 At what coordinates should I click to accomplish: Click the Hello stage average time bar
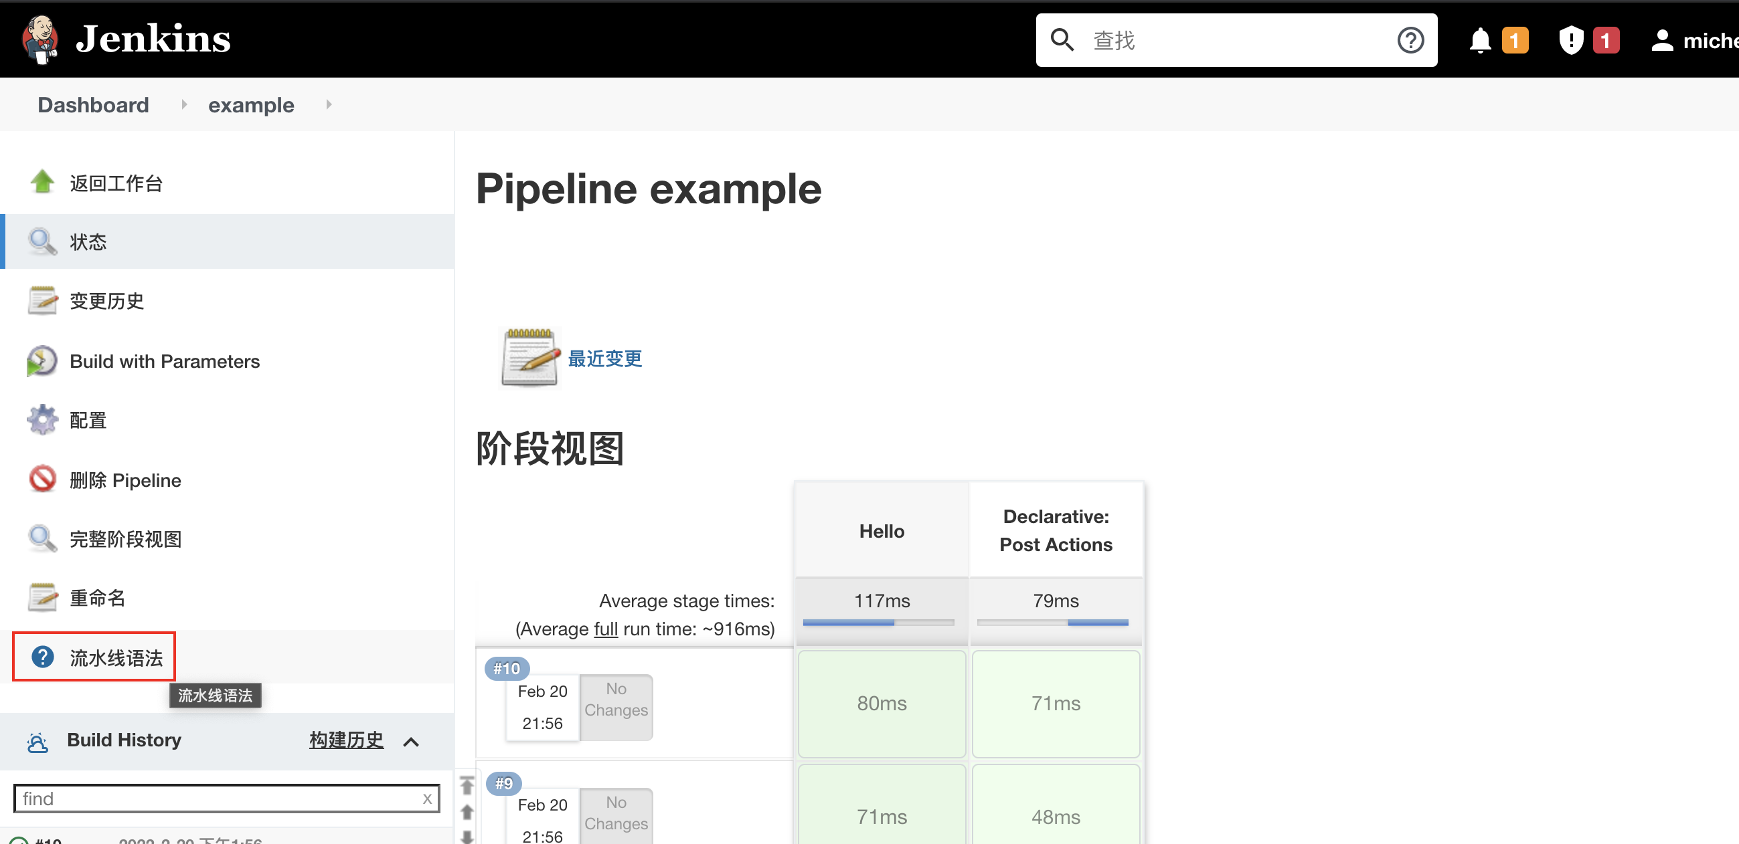tap(881, 623)
